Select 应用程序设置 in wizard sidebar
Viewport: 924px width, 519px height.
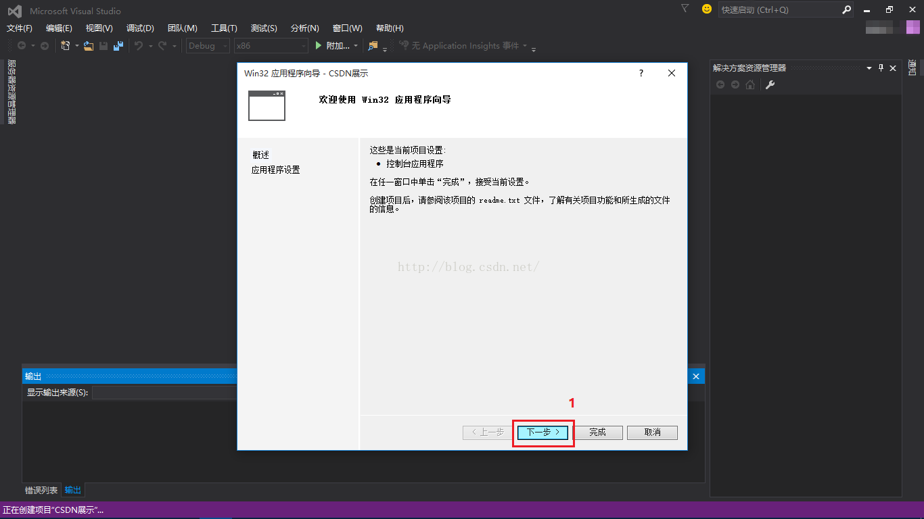pos(275,170)
